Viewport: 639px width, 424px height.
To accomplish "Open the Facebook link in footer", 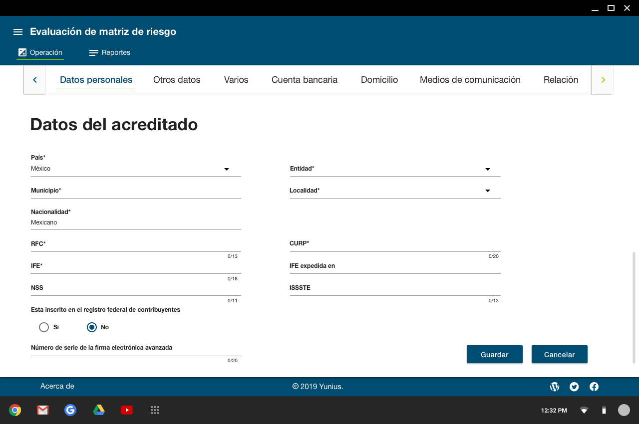I will [x=594, y=387].
